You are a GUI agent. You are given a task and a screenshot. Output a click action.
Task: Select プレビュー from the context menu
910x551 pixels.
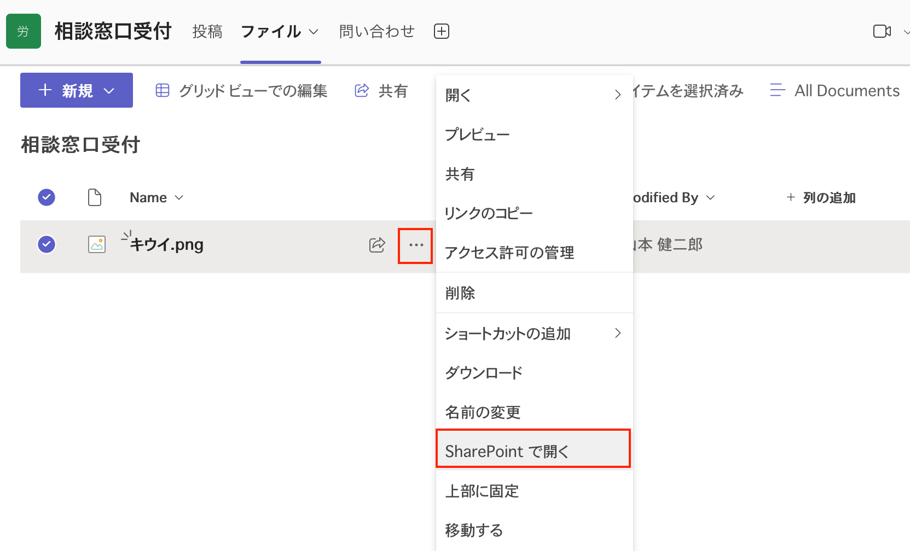click(x=534, y=134)
